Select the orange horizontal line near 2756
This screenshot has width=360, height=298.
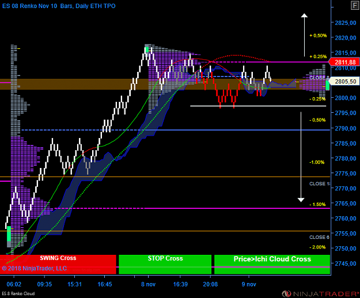pos(165,231)
